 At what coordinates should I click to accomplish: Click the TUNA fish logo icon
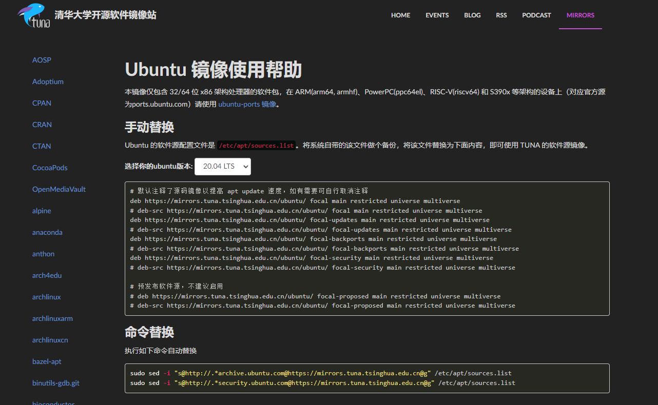point(34,15)
